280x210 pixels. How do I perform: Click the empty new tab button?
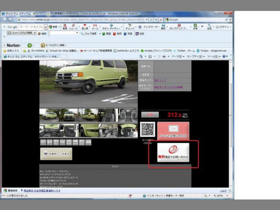click(x=64, y=57)
